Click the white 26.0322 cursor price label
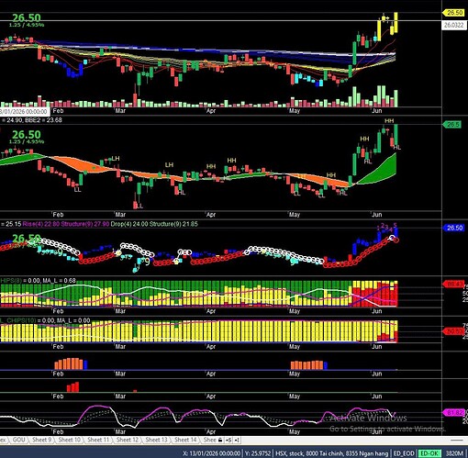The image size is (468, 458). (x=454, y=25)
